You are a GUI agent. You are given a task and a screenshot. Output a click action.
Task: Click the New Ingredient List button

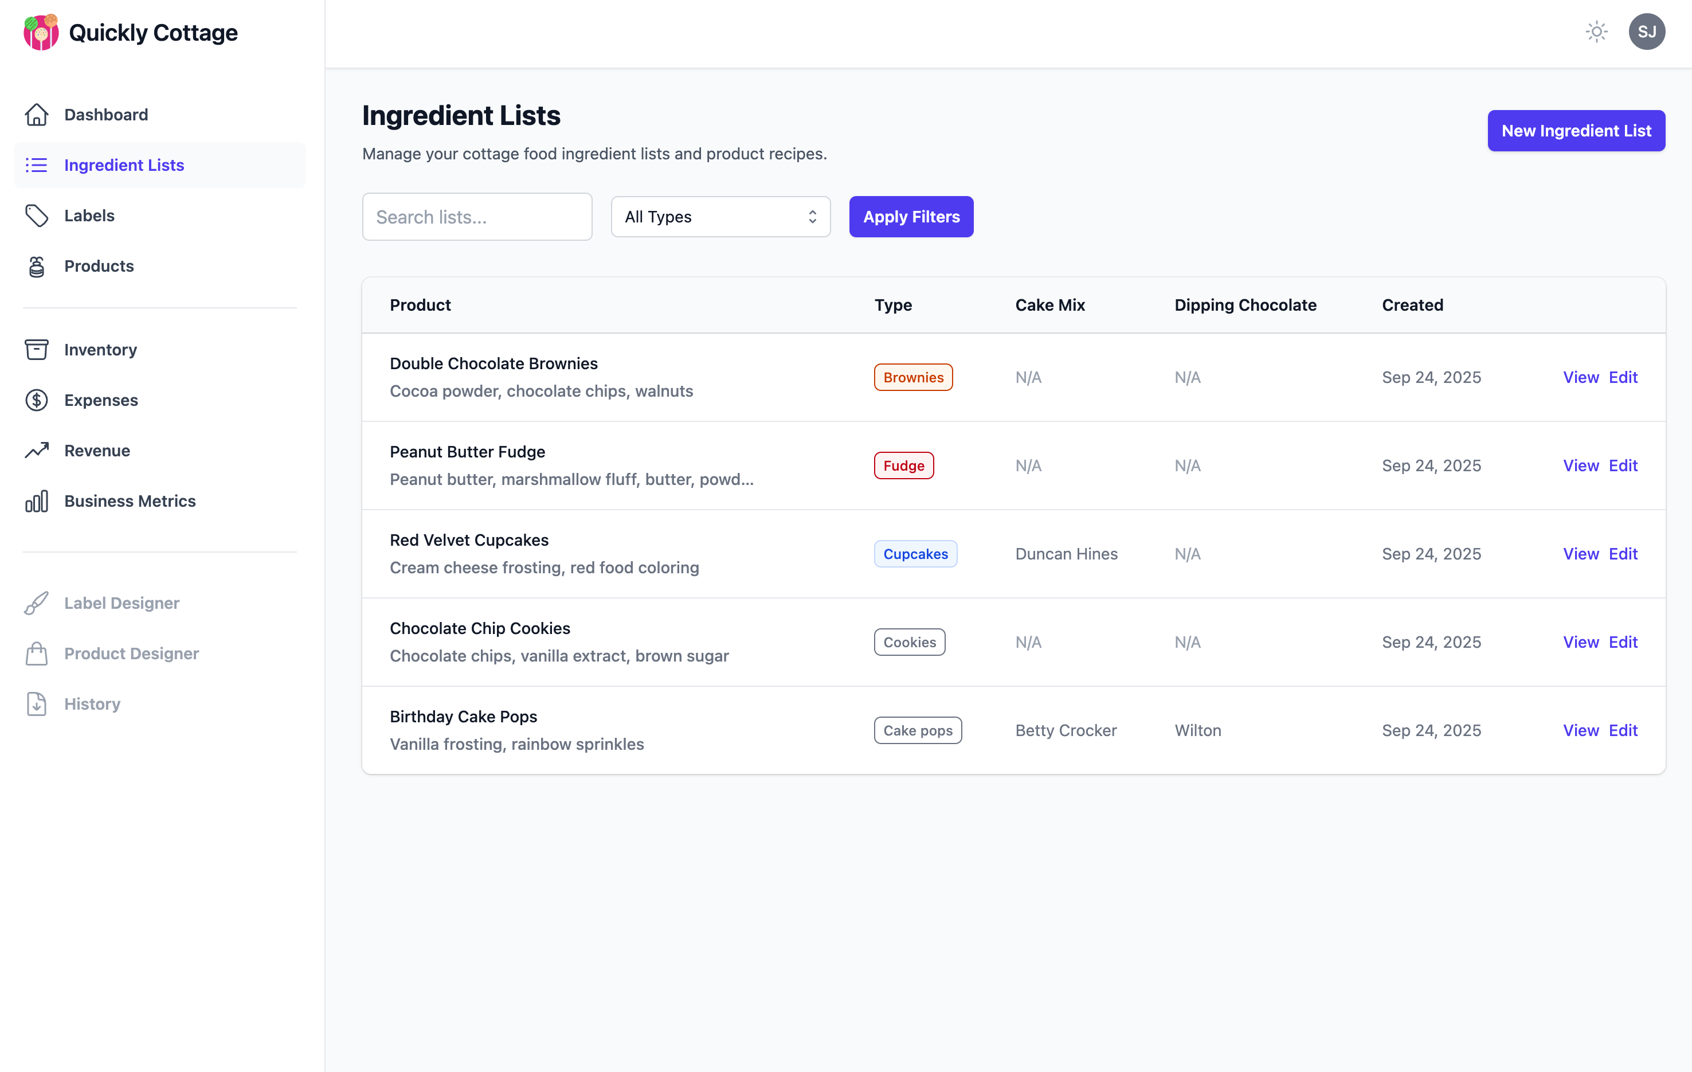pyautogui.click(x=1575, y=131)
